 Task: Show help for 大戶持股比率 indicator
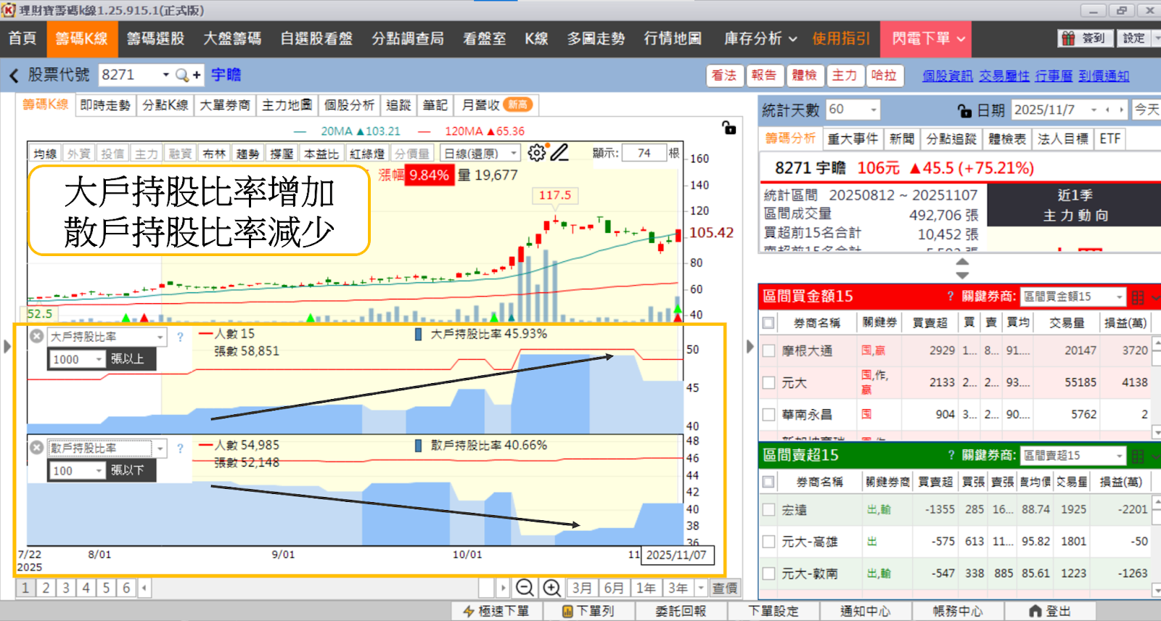tap(180, 337)
